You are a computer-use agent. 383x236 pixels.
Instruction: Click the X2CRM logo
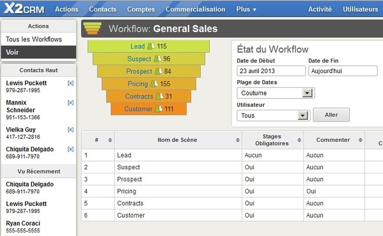(23, 9)
